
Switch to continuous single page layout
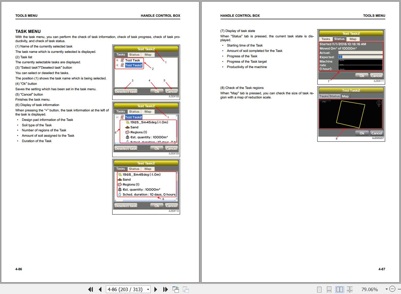(329, 289)
